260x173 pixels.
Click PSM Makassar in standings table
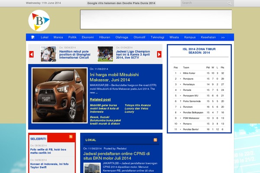point(191,118)
